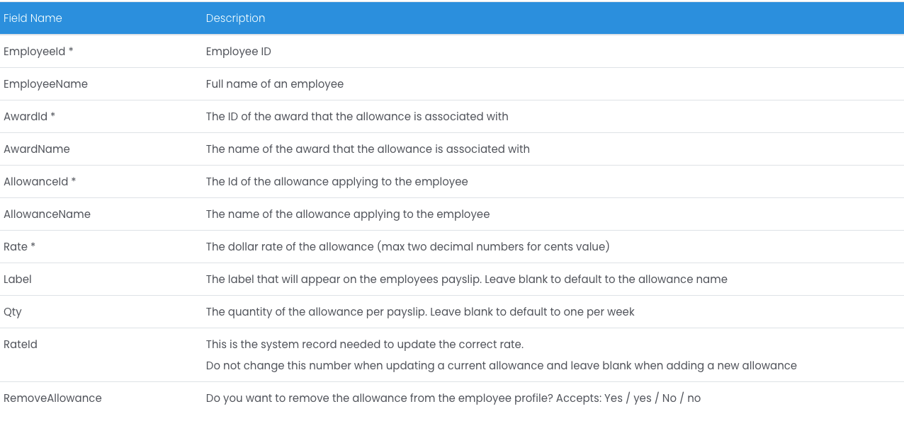Select the AllowanceName field name cell
The height and width of the screenshot is (421, 904).
pyautogui.click(x=47, y=214)
